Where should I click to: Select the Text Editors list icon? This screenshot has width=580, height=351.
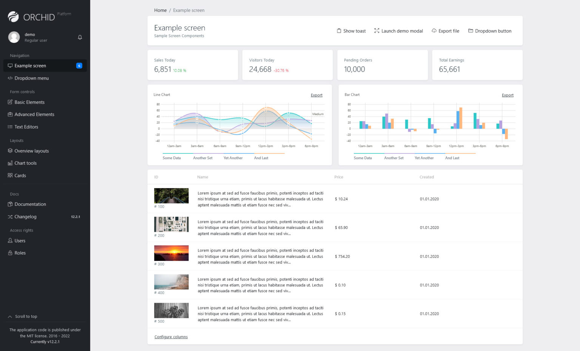10,127
